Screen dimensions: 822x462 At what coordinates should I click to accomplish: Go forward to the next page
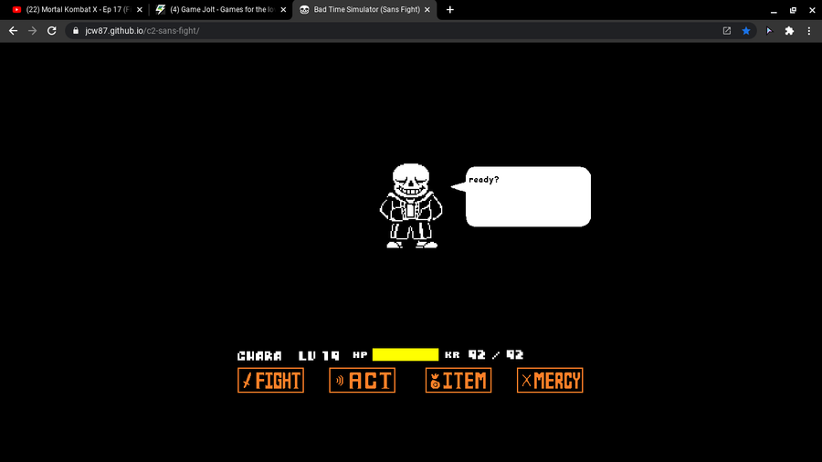pos(33,31)
